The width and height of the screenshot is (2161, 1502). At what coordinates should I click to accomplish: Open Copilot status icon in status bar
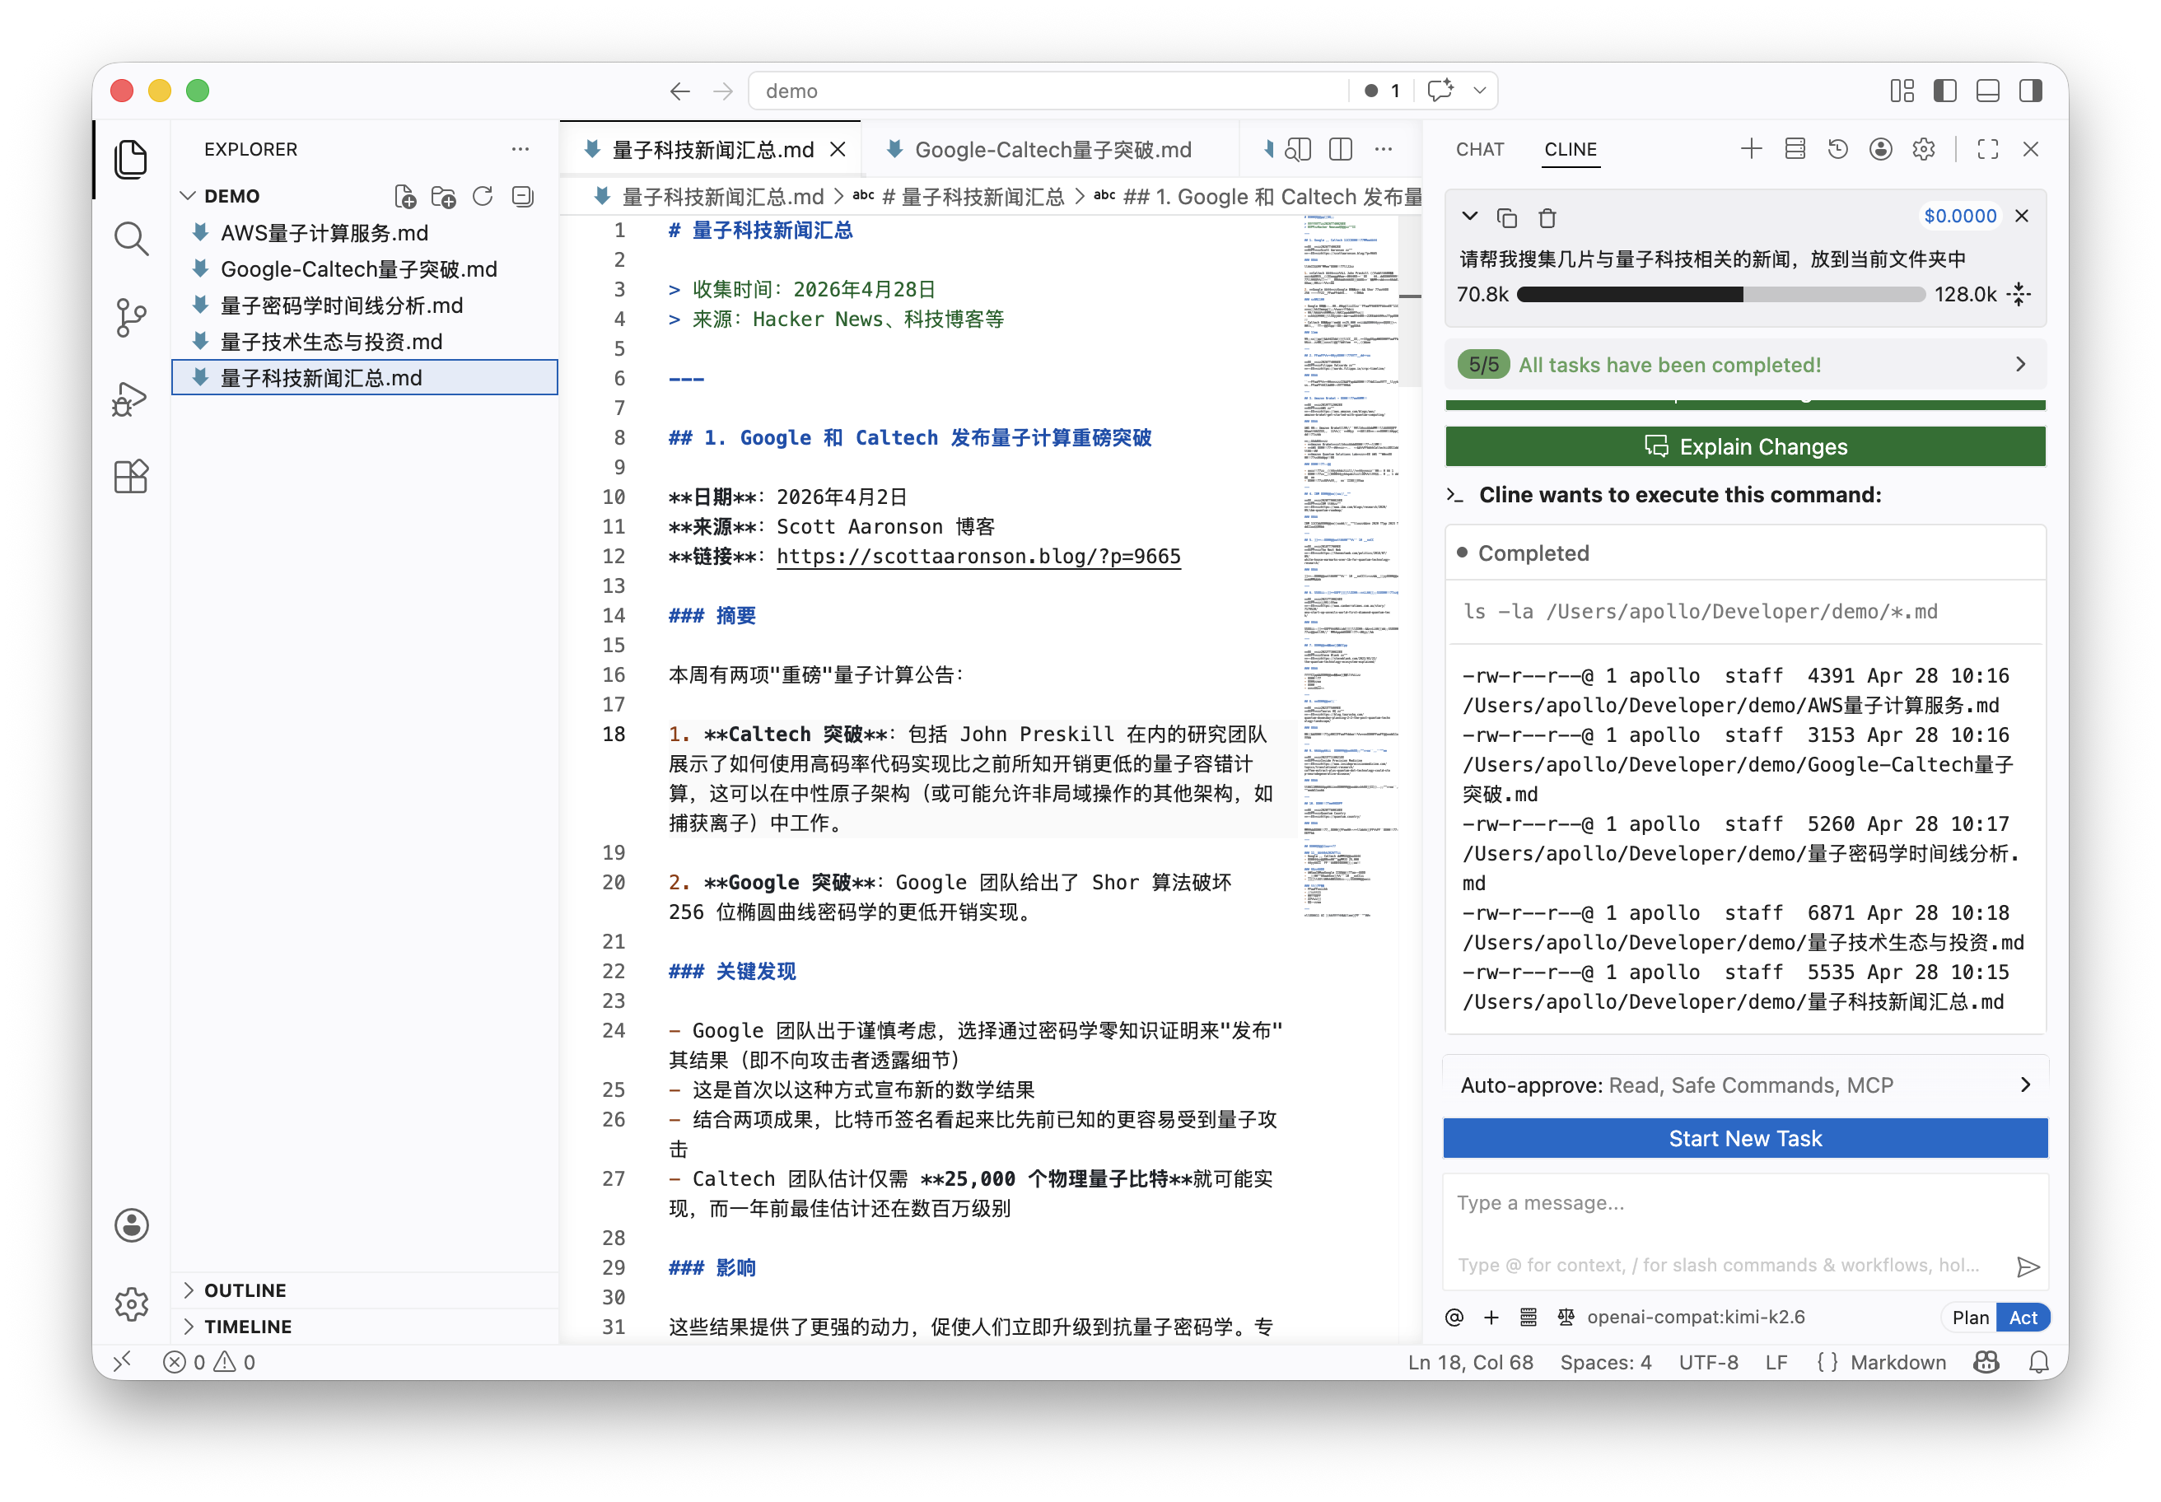coord(1986,1362)
